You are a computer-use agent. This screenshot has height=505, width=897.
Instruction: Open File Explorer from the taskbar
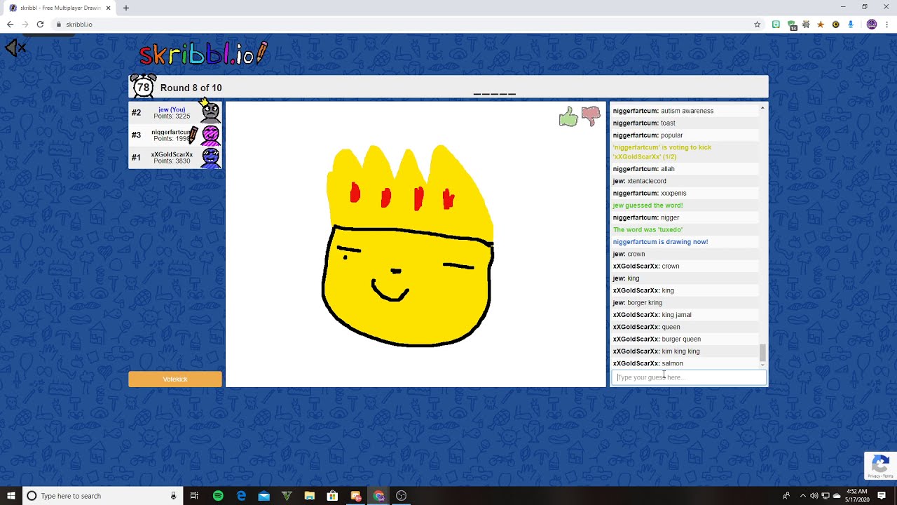point(310,496)
